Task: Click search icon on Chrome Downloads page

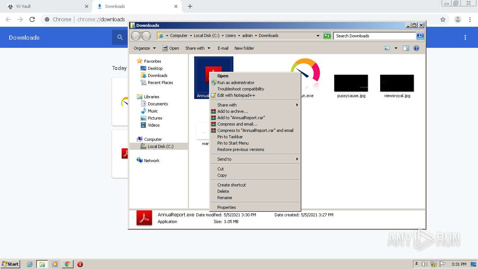Action: coord(120,37)
